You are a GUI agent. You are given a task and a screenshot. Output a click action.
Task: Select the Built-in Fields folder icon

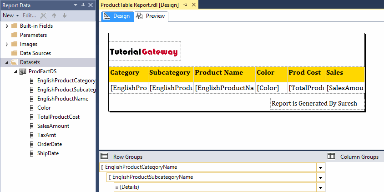15,26
